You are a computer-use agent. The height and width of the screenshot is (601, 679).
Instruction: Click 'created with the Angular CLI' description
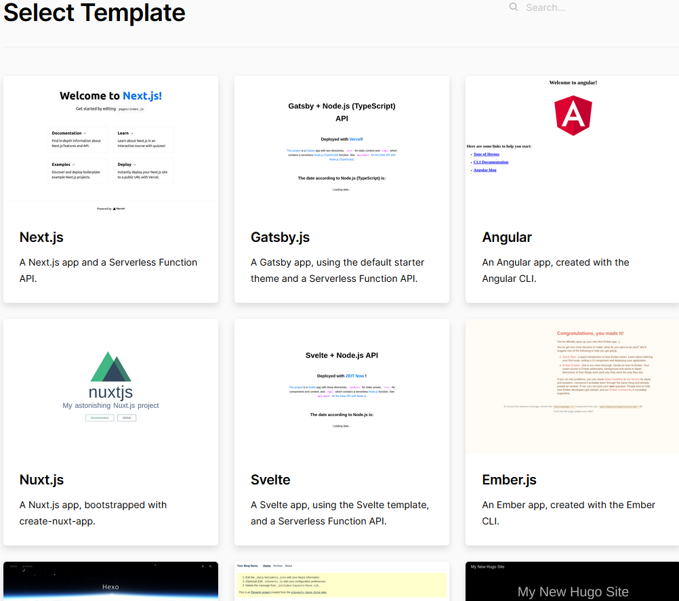tap(556, 270)
